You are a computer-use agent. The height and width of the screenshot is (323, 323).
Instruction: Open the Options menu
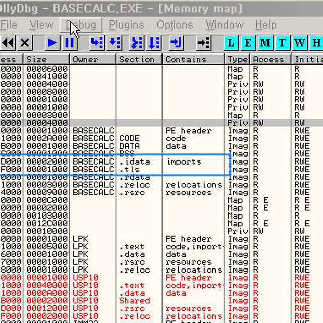(x=175, y=25)
